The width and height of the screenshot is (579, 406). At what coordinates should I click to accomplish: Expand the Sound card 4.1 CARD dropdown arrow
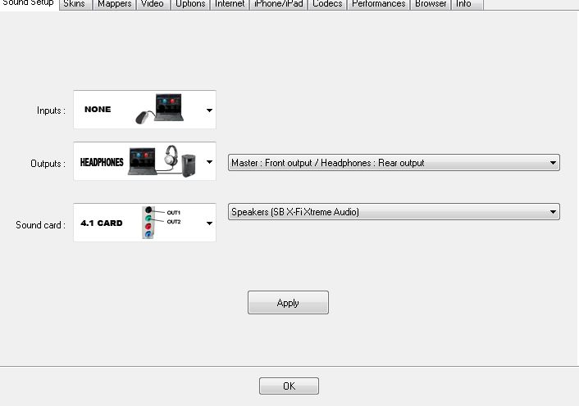click(x=209, y=223)
